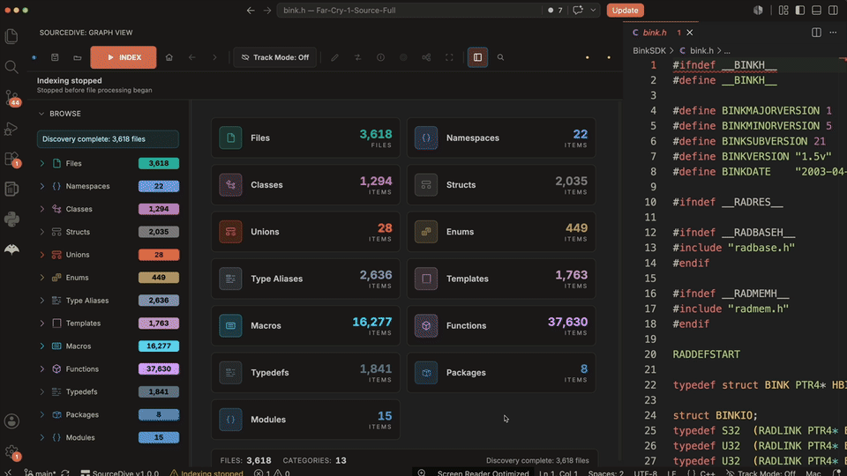Image resolution: width=847 pixels, height=476 pixels.
Task: Expand the Structs tree node
Action: coord(42,232)
